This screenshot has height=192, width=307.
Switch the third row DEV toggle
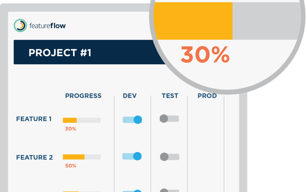coord(132,191)
